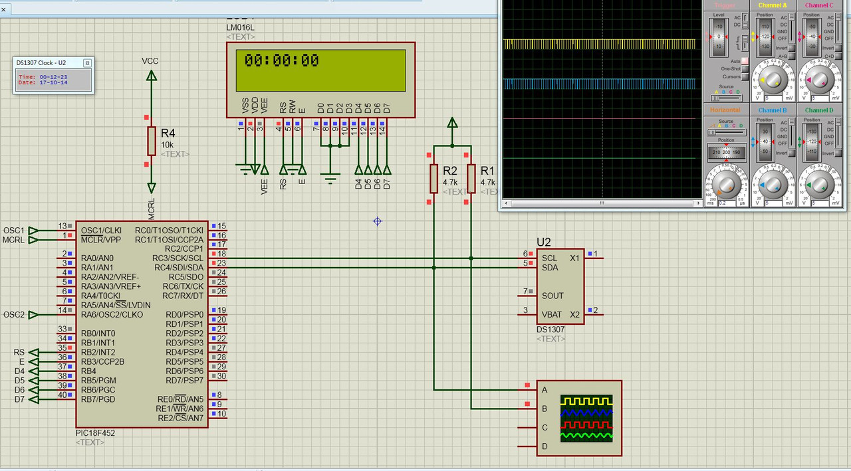Click the Channel C volts value field
The height and width of the screenshot is (471, 851).
click(x=820, y=98)
